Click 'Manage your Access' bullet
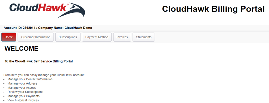The width and height of the screenshot is (269, 103). pos(21,88)
